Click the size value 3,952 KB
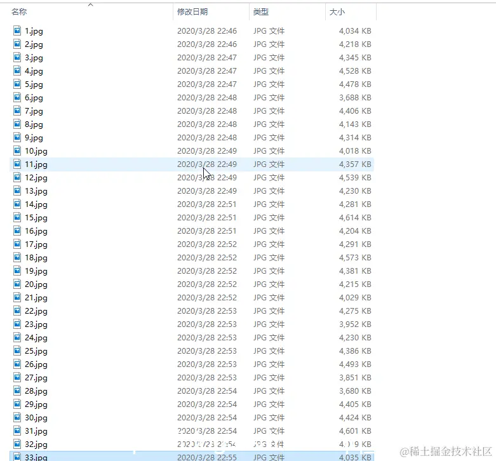The height and width of the screenshot is (461, 496). coord(355,324)
